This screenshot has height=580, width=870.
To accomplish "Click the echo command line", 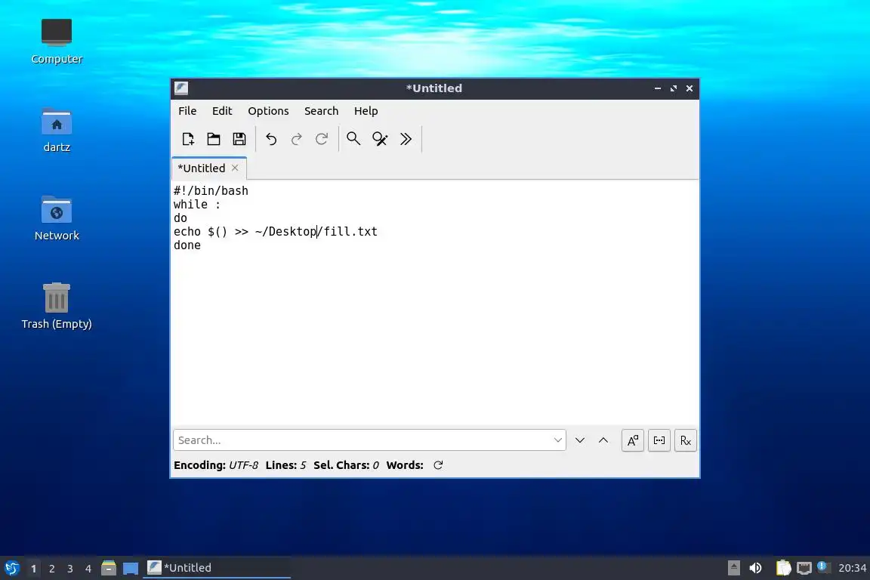I will tap(275, 231).
